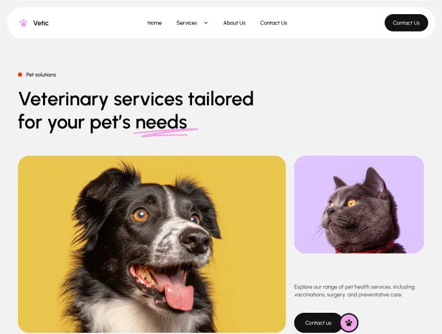Click the word needs in heading
Viewport: 442px width, 334px height.
[161, 122]
